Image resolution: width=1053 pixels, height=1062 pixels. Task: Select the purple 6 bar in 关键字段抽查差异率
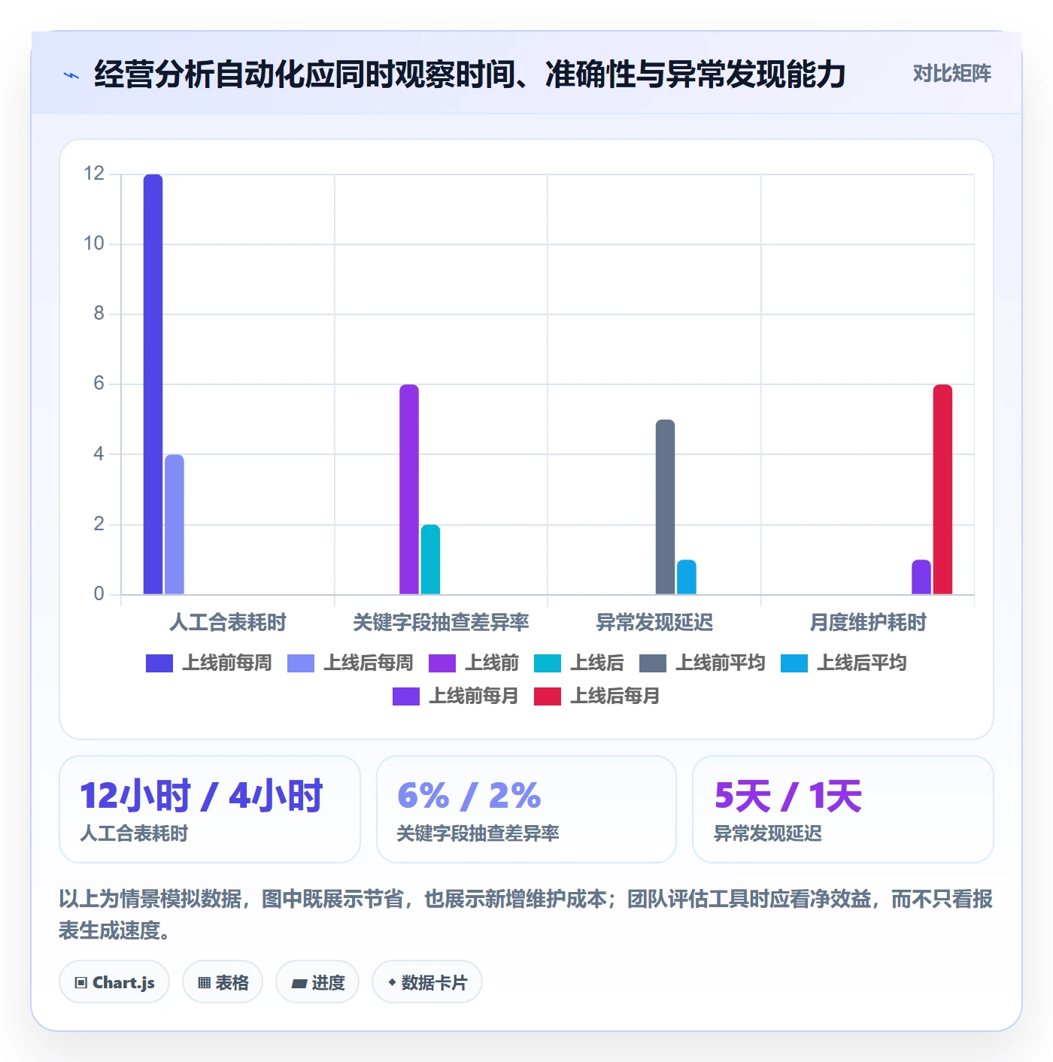[x=409, y=490]
